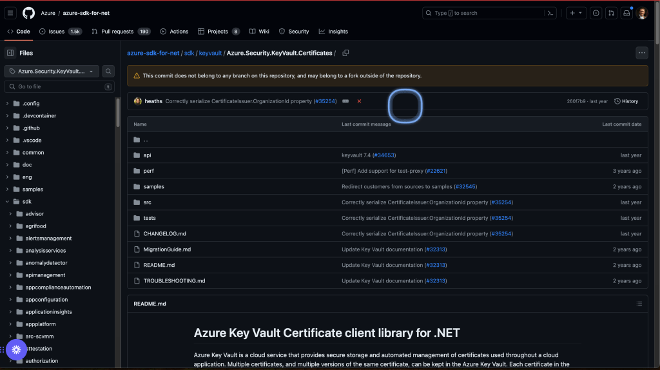Viewport: 660px width, 370px height.
Task: Collapse the Files side panel
Action: pos(10,53)
